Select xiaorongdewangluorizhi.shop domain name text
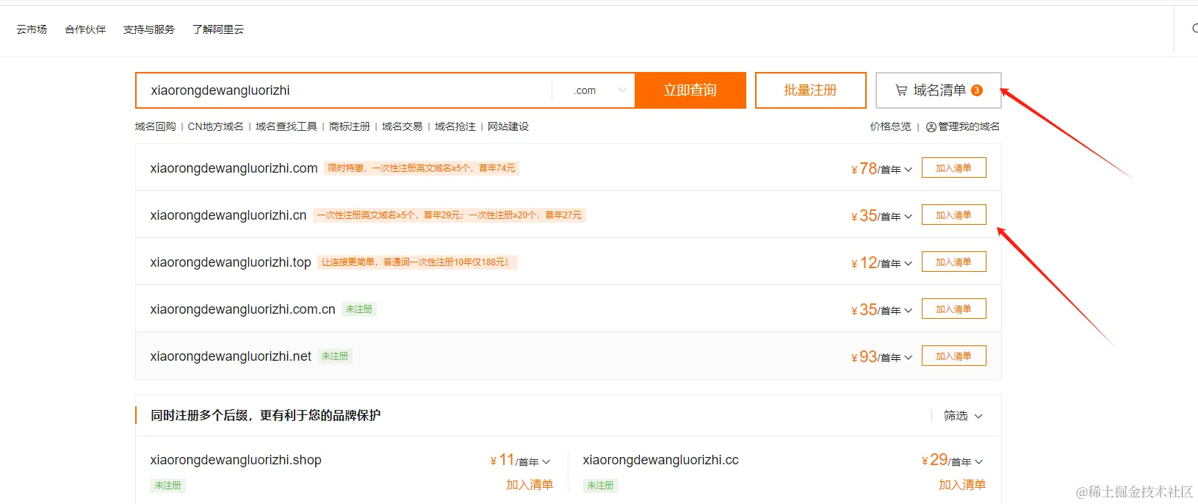The height and width of the screenshot is (504, 1198). (236, 460)
